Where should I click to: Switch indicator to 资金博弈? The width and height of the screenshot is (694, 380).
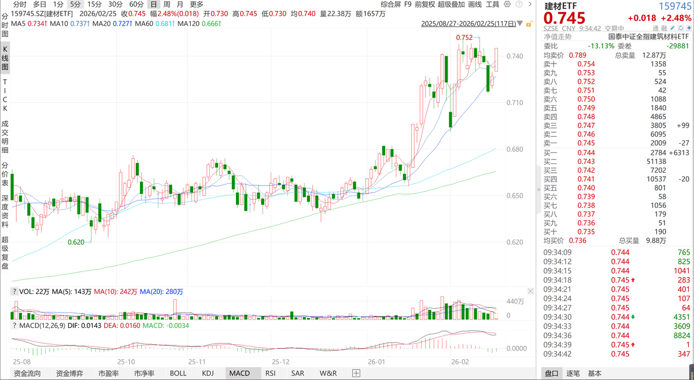69,374
